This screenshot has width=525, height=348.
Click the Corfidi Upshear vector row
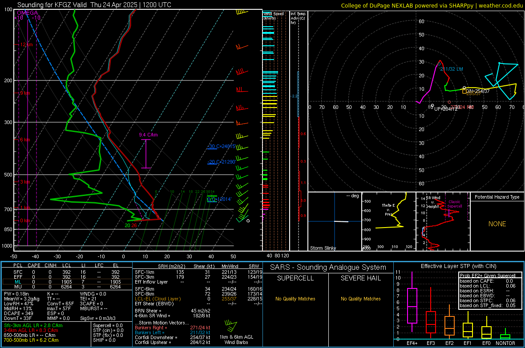click(173, 342)
